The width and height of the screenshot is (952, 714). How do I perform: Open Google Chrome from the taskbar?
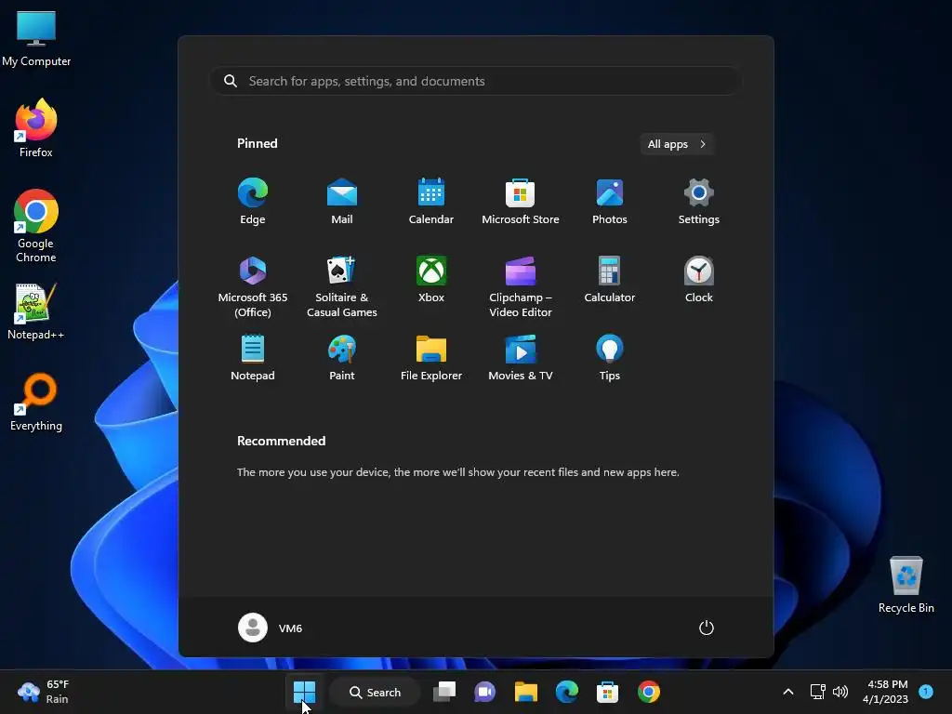pyautogui.click(x=648, y=692)
